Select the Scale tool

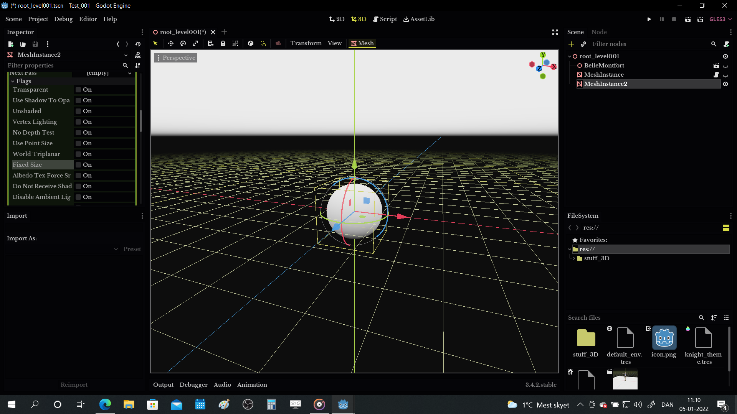[x=195, y=43]
